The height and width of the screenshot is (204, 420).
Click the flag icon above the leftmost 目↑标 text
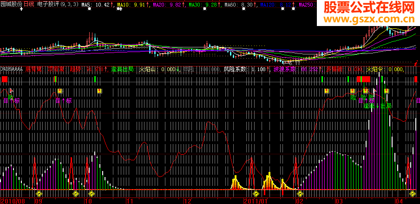pyautogui.click(x=11, y=92)
